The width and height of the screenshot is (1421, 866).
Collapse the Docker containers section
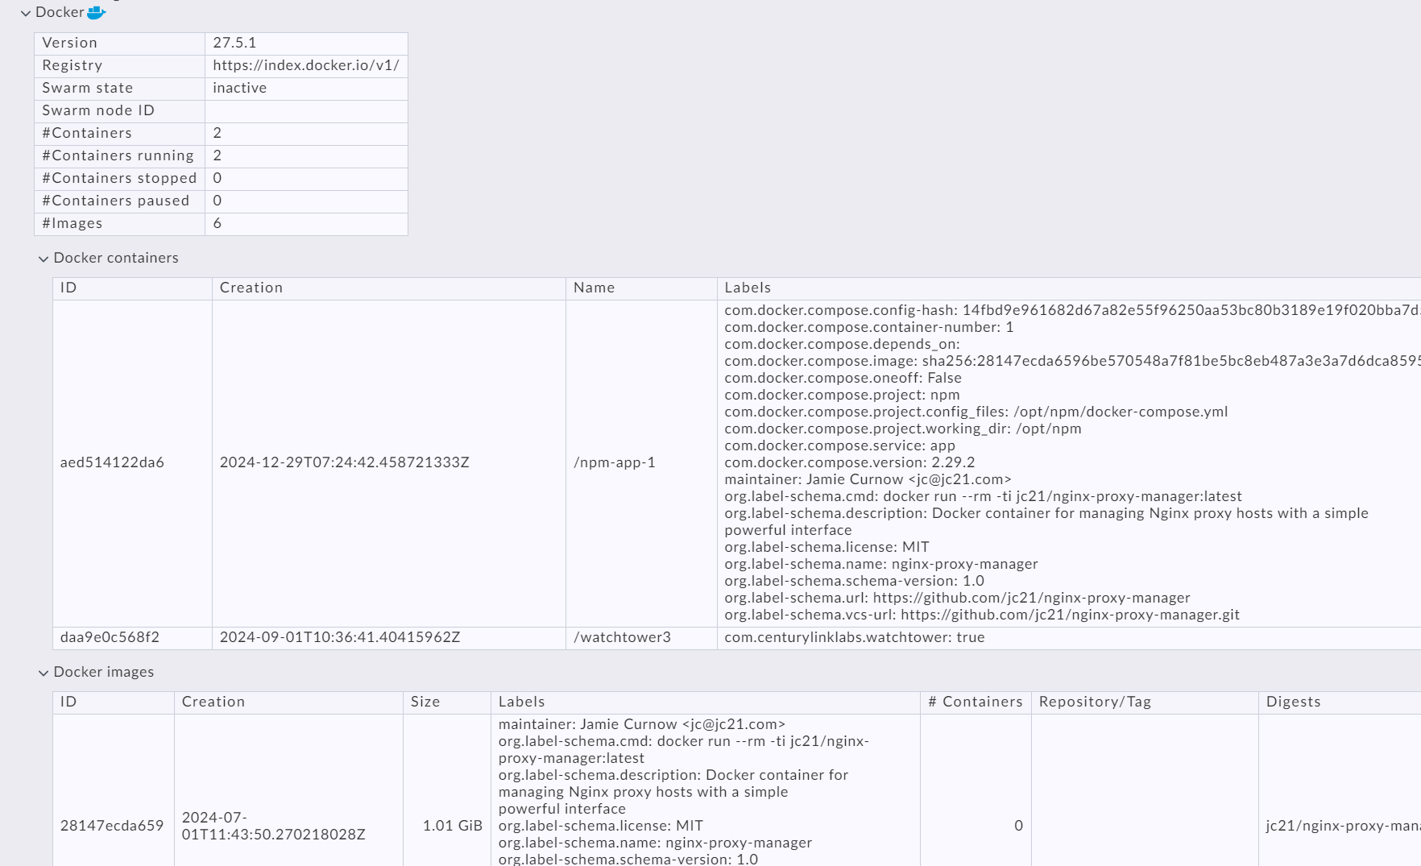pyautogui.click(x=44, y=259)
